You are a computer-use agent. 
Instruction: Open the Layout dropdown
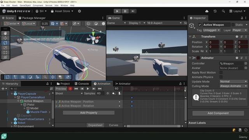(x=237, y=11)
